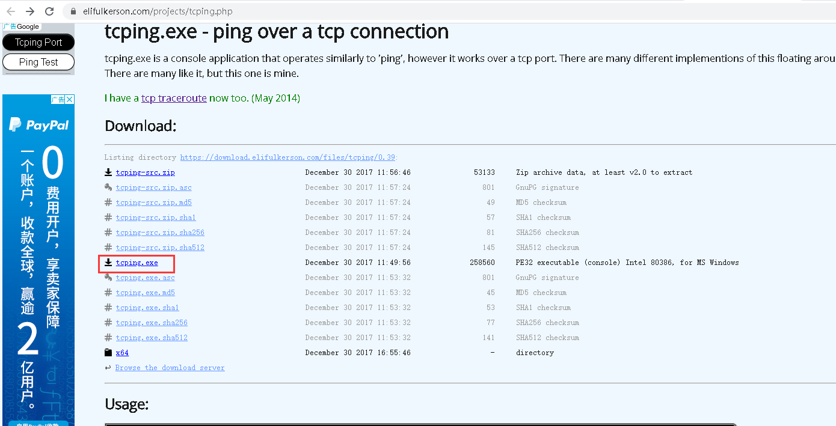
Task: Click the lock icon beside the URL
Action: (73, 11)
